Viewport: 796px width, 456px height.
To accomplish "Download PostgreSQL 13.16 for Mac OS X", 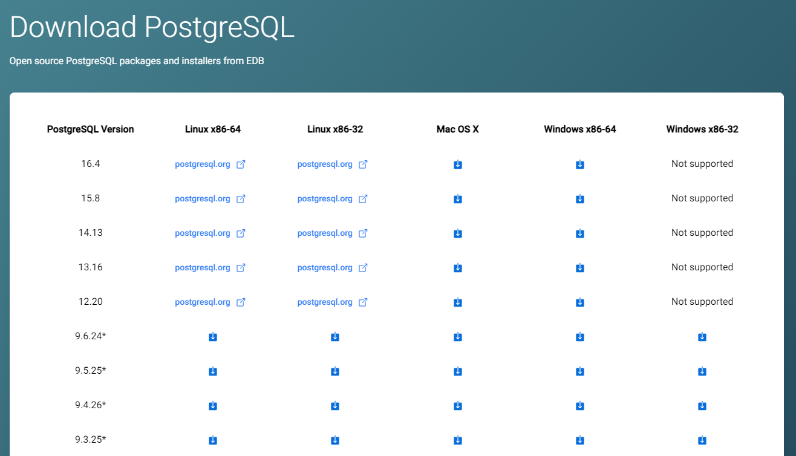I will [458, 267].
